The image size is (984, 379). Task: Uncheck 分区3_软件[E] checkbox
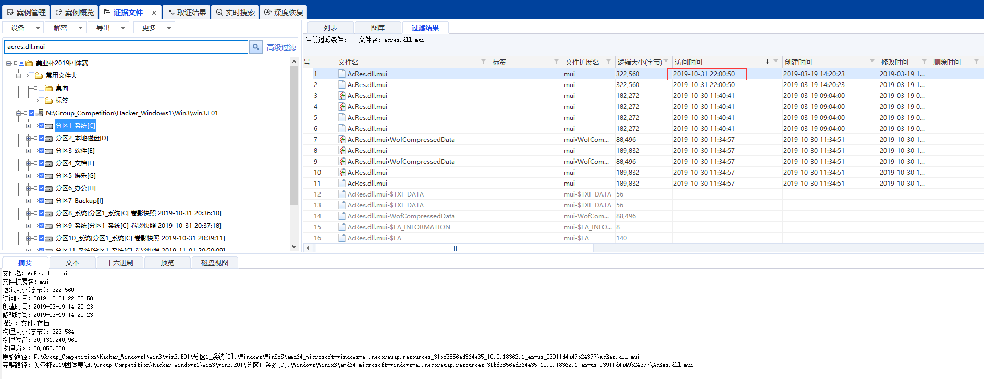(42, 150)
